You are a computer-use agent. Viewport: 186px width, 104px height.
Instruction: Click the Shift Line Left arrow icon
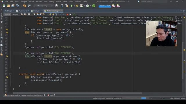60,14
